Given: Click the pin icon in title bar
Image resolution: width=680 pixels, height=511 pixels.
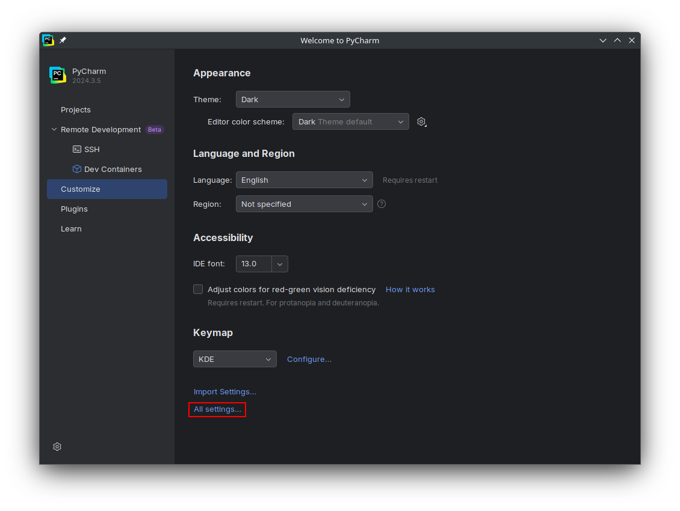Looking at the screenshot, I should tap(63, 40).
